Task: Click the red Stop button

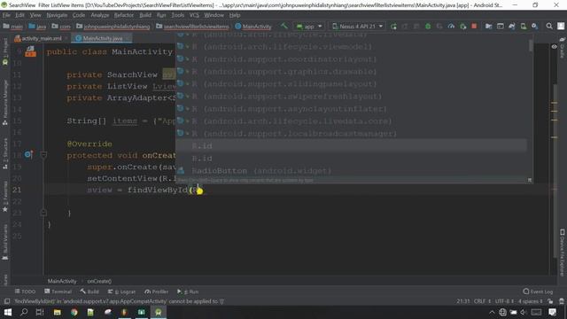Action: [474, 26]
